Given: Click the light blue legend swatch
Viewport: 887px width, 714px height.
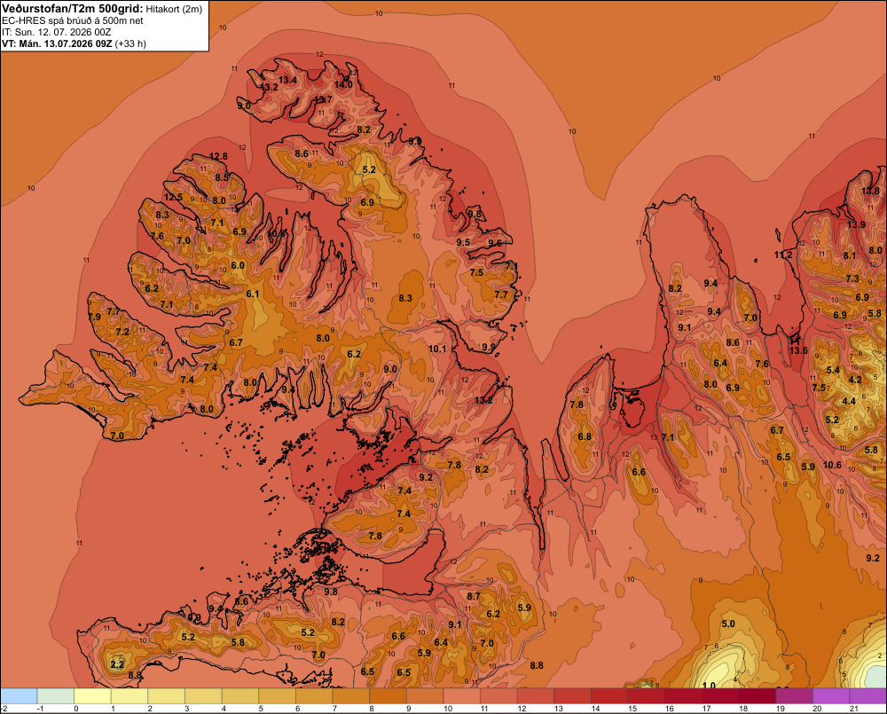Looking at the screenshot, I should (19, 695).
